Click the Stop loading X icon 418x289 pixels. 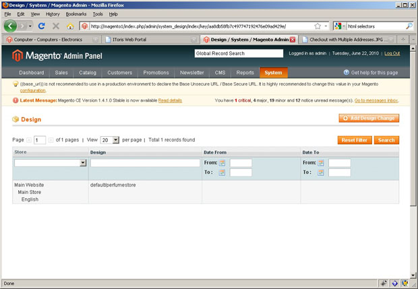56,26
